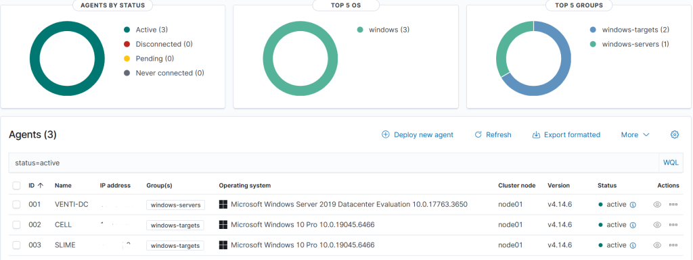The height and width of the screenshot is (260, 693).
Task: Click the Refresh button label
Action: point(499,135)
